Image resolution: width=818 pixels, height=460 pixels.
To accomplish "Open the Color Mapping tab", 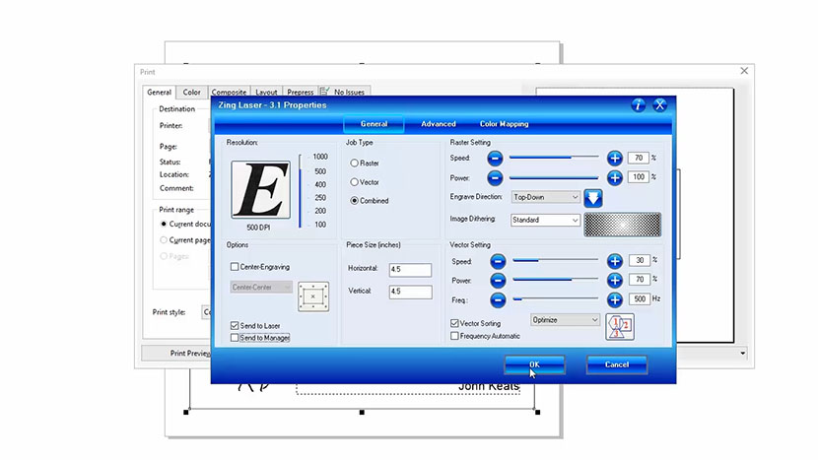I will pyautogui.click(x=504, y=124).
